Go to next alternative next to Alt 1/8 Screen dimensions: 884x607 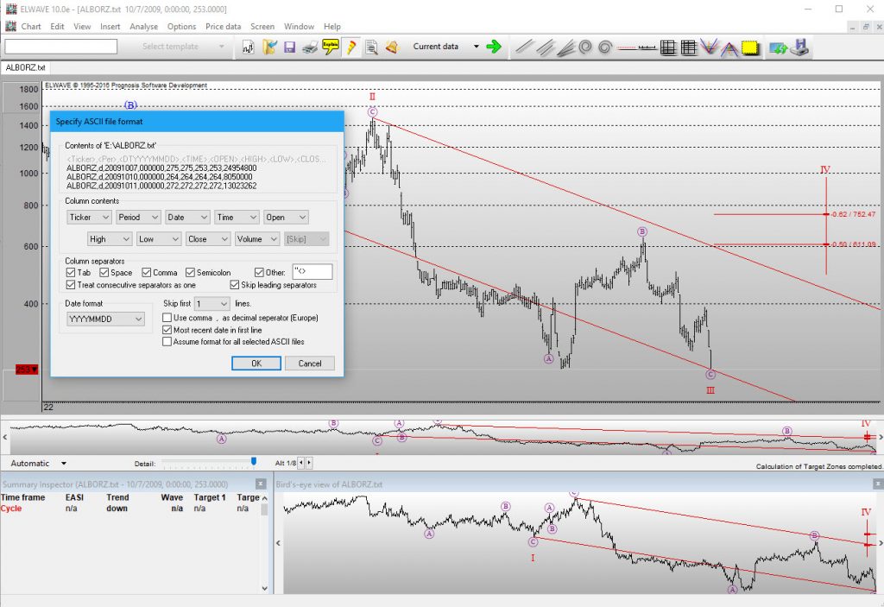click(x=308, y=463)
